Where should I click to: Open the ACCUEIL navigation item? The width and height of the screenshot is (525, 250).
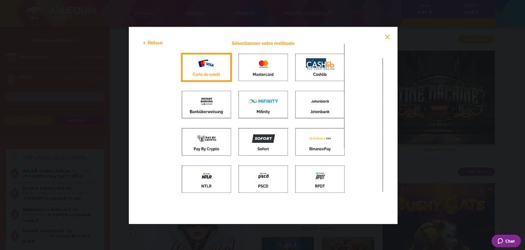pos(145,13)
